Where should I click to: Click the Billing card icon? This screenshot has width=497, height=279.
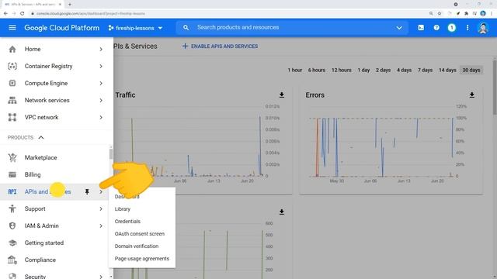(x=12, y=174)
